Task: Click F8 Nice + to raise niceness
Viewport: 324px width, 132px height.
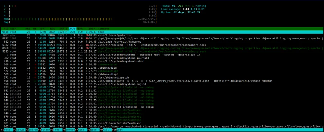Action: click(93, 130)
